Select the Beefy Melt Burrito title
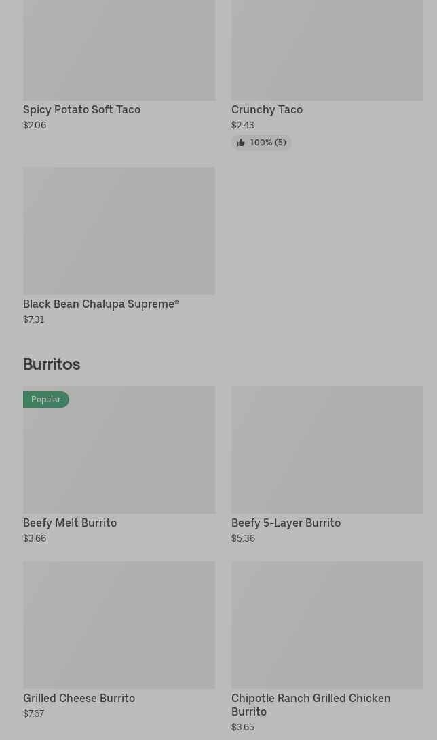 tap(70, 523)
